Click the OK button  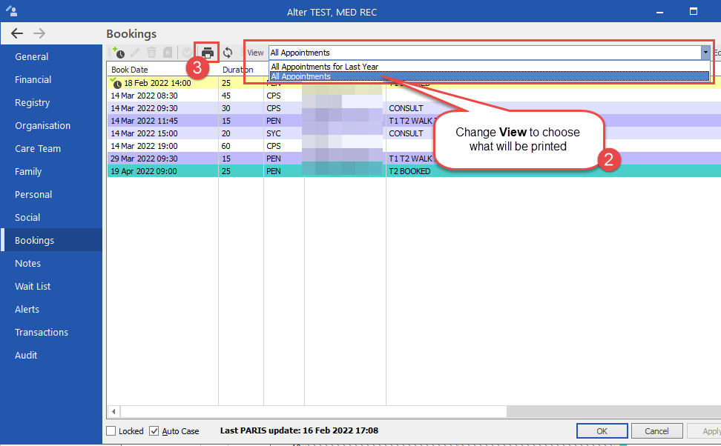point(602,431)
